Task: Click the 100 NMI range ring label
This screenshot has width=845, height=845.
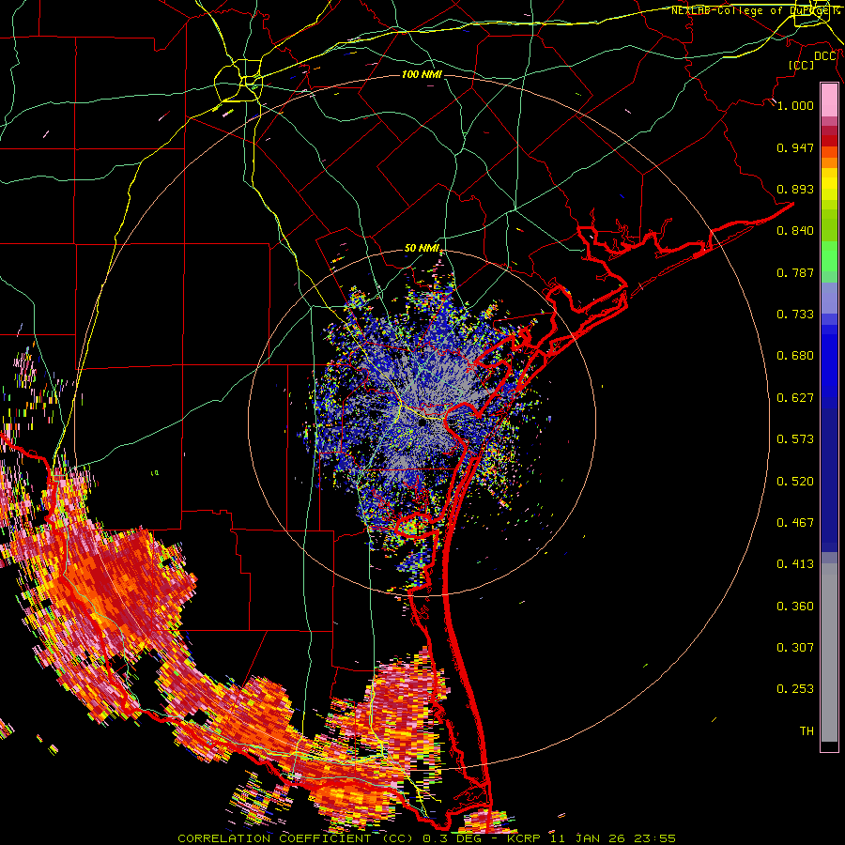Action: click(x=422, y=74)
